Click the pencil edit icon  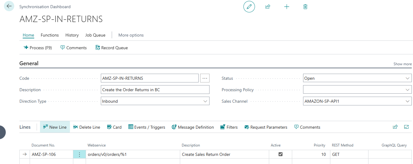(249, 7)
